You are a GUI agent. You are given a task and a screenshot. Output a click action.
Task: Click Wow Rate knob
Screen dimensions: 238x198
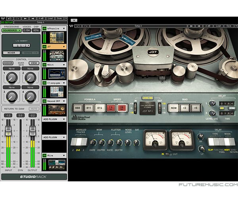click(92, 143)
